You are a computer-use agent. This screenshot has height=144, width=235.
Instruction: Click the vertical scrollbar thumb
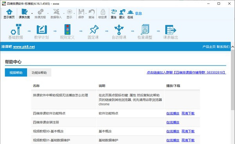tap(233, 80)
